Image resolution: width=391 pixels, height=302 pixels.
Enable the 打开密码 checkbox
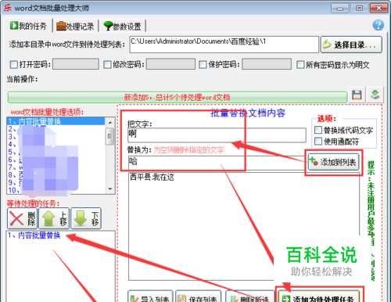click(13, 64)
